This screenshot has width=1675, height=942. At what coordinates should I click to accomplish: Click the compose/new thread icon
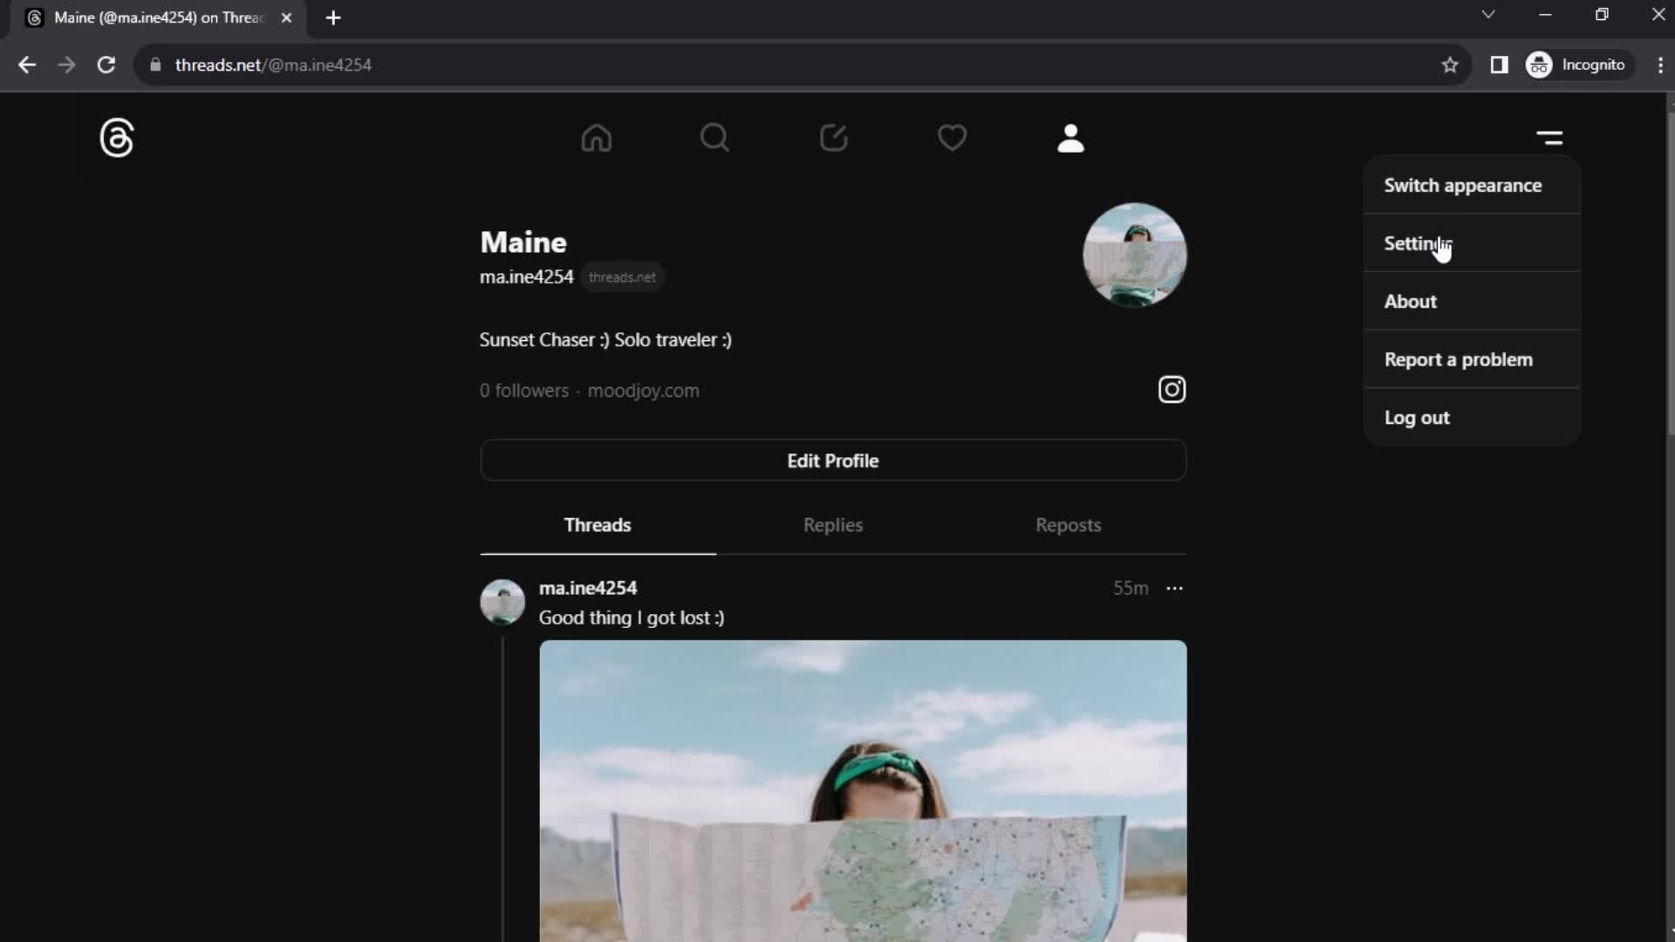pyautogui.click(x=833, y=138)
